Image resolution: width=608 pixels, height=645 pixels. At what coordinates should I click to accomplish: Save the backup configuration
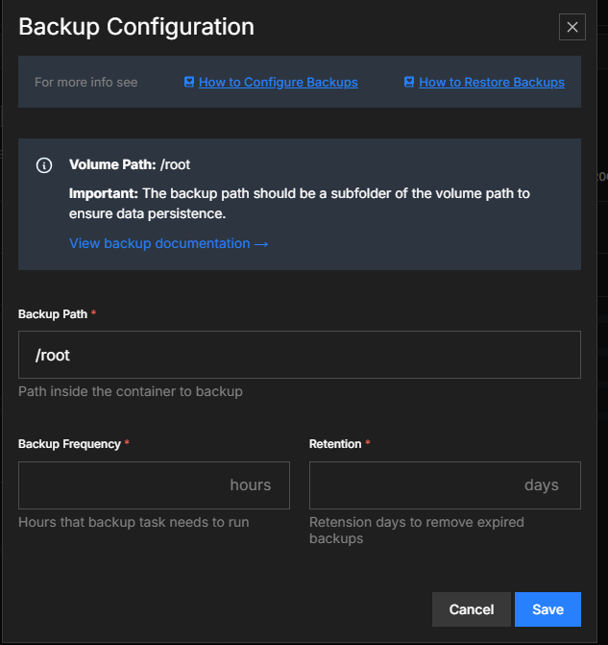(547, 609)
